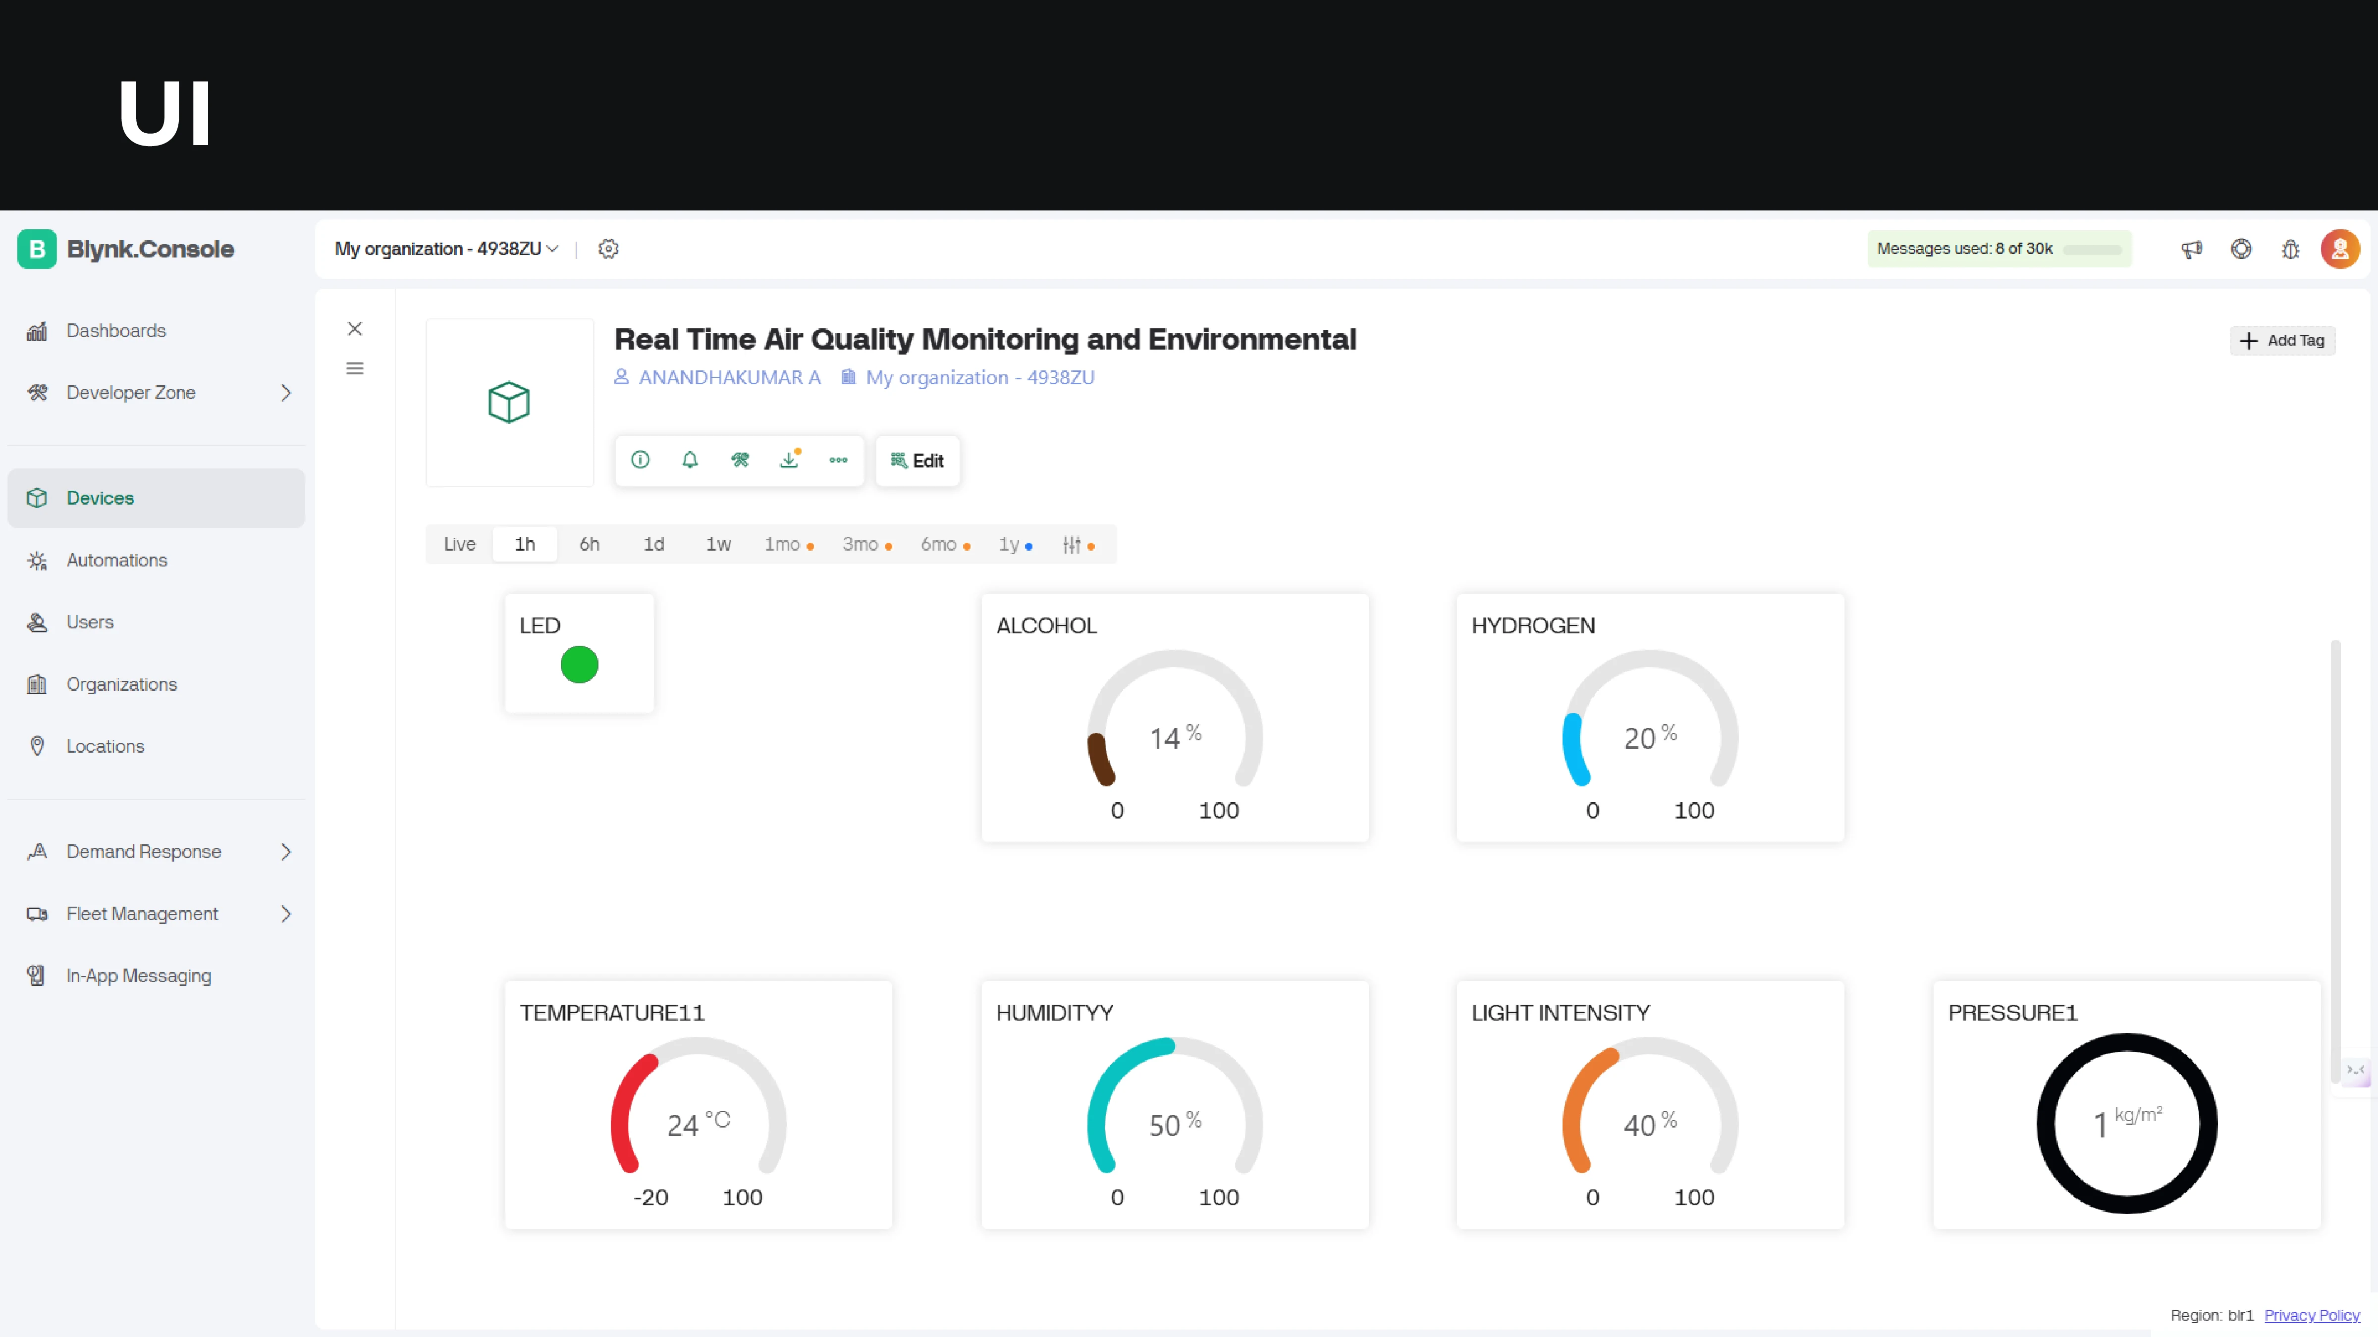Click the hamburger device list icon
This screenshot has height=1337, width=2378.
tap(355, 369)
